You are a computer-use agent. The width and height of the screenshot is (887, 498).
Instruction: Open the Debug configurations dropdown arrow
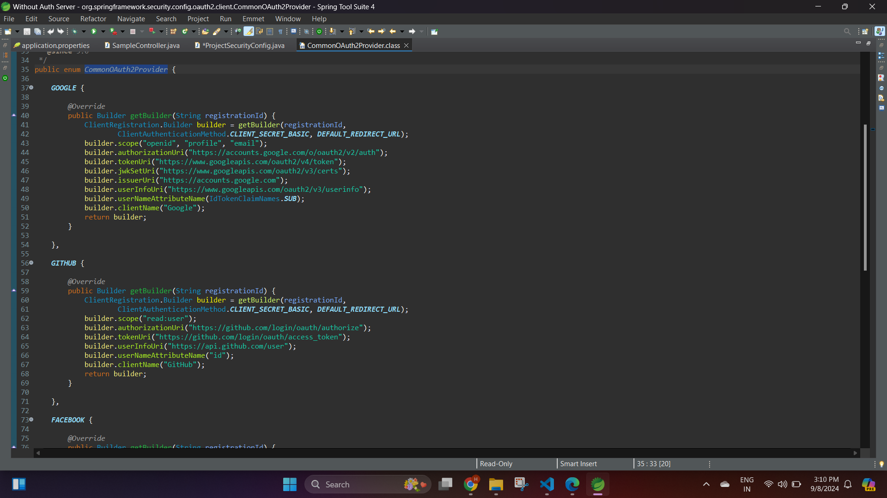click(84, 31)
